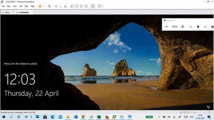This screenshot has height=120, width=214.
Task: Close the CTS2WINS1 tab
Action: [31, 13]
